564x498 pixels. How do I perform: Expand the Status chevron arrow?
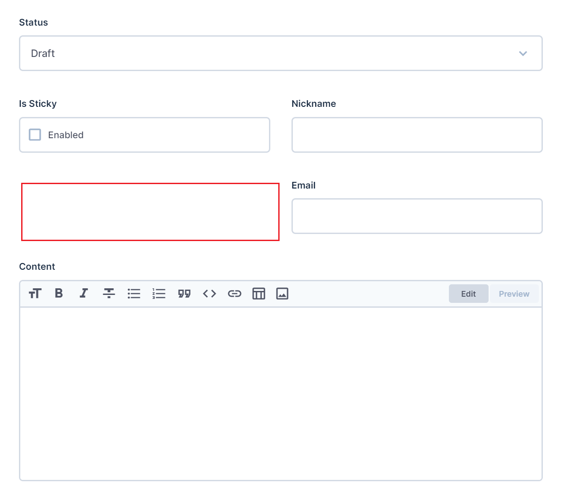point(523,53)
